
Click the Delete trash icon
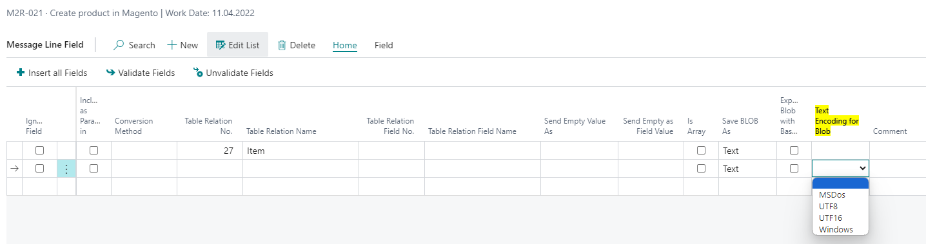click(282, 45)
